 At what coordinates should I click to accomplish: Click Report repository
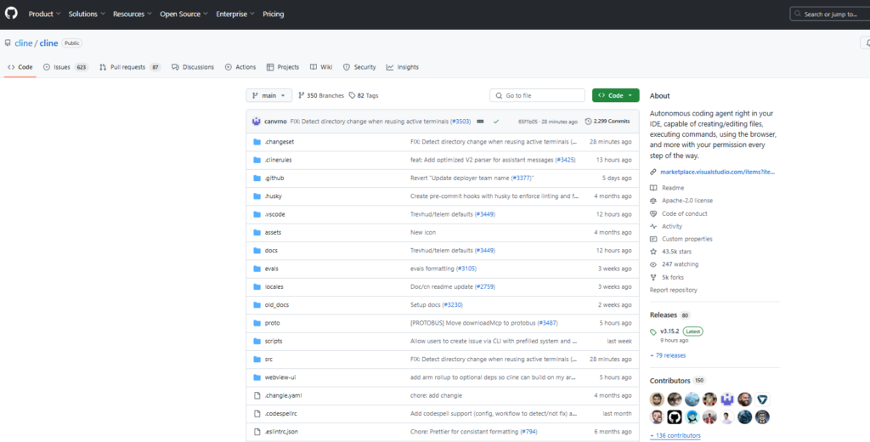coord(673,291)
